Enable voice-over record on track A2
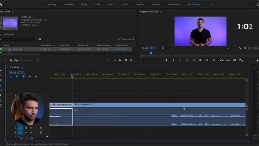259x146 pixels. coord(41,128)
